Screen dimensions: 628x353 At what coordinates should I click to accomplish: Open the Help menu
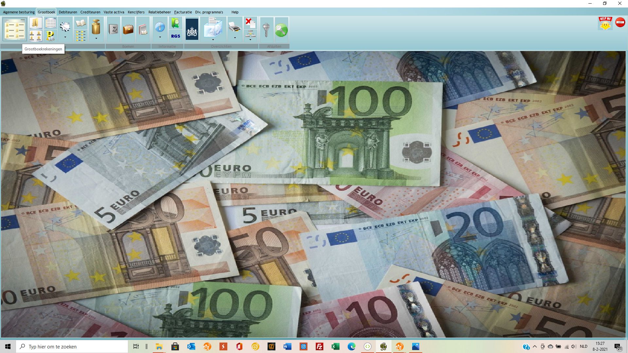click(235, 12)
